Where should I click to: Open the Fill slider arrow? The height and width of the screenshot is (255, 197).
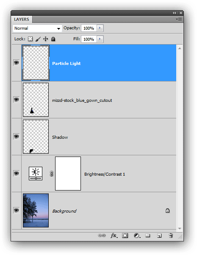pos(100,39)
